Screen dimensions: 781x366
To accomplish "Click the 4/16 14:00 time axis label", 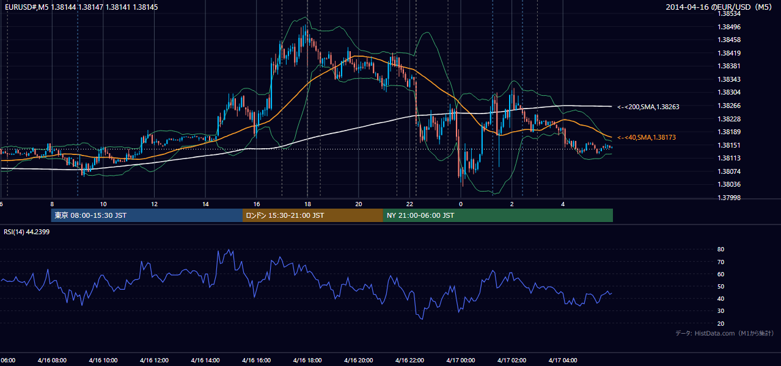I will click(205, 361).
